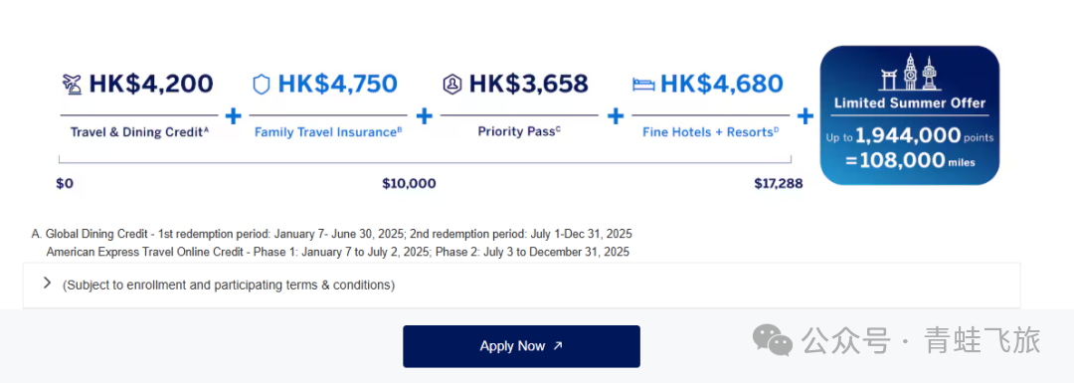This screenshot has width=1074, height=383.
Task: Open the Family Travel Insurance link
Action: (328, 131)
